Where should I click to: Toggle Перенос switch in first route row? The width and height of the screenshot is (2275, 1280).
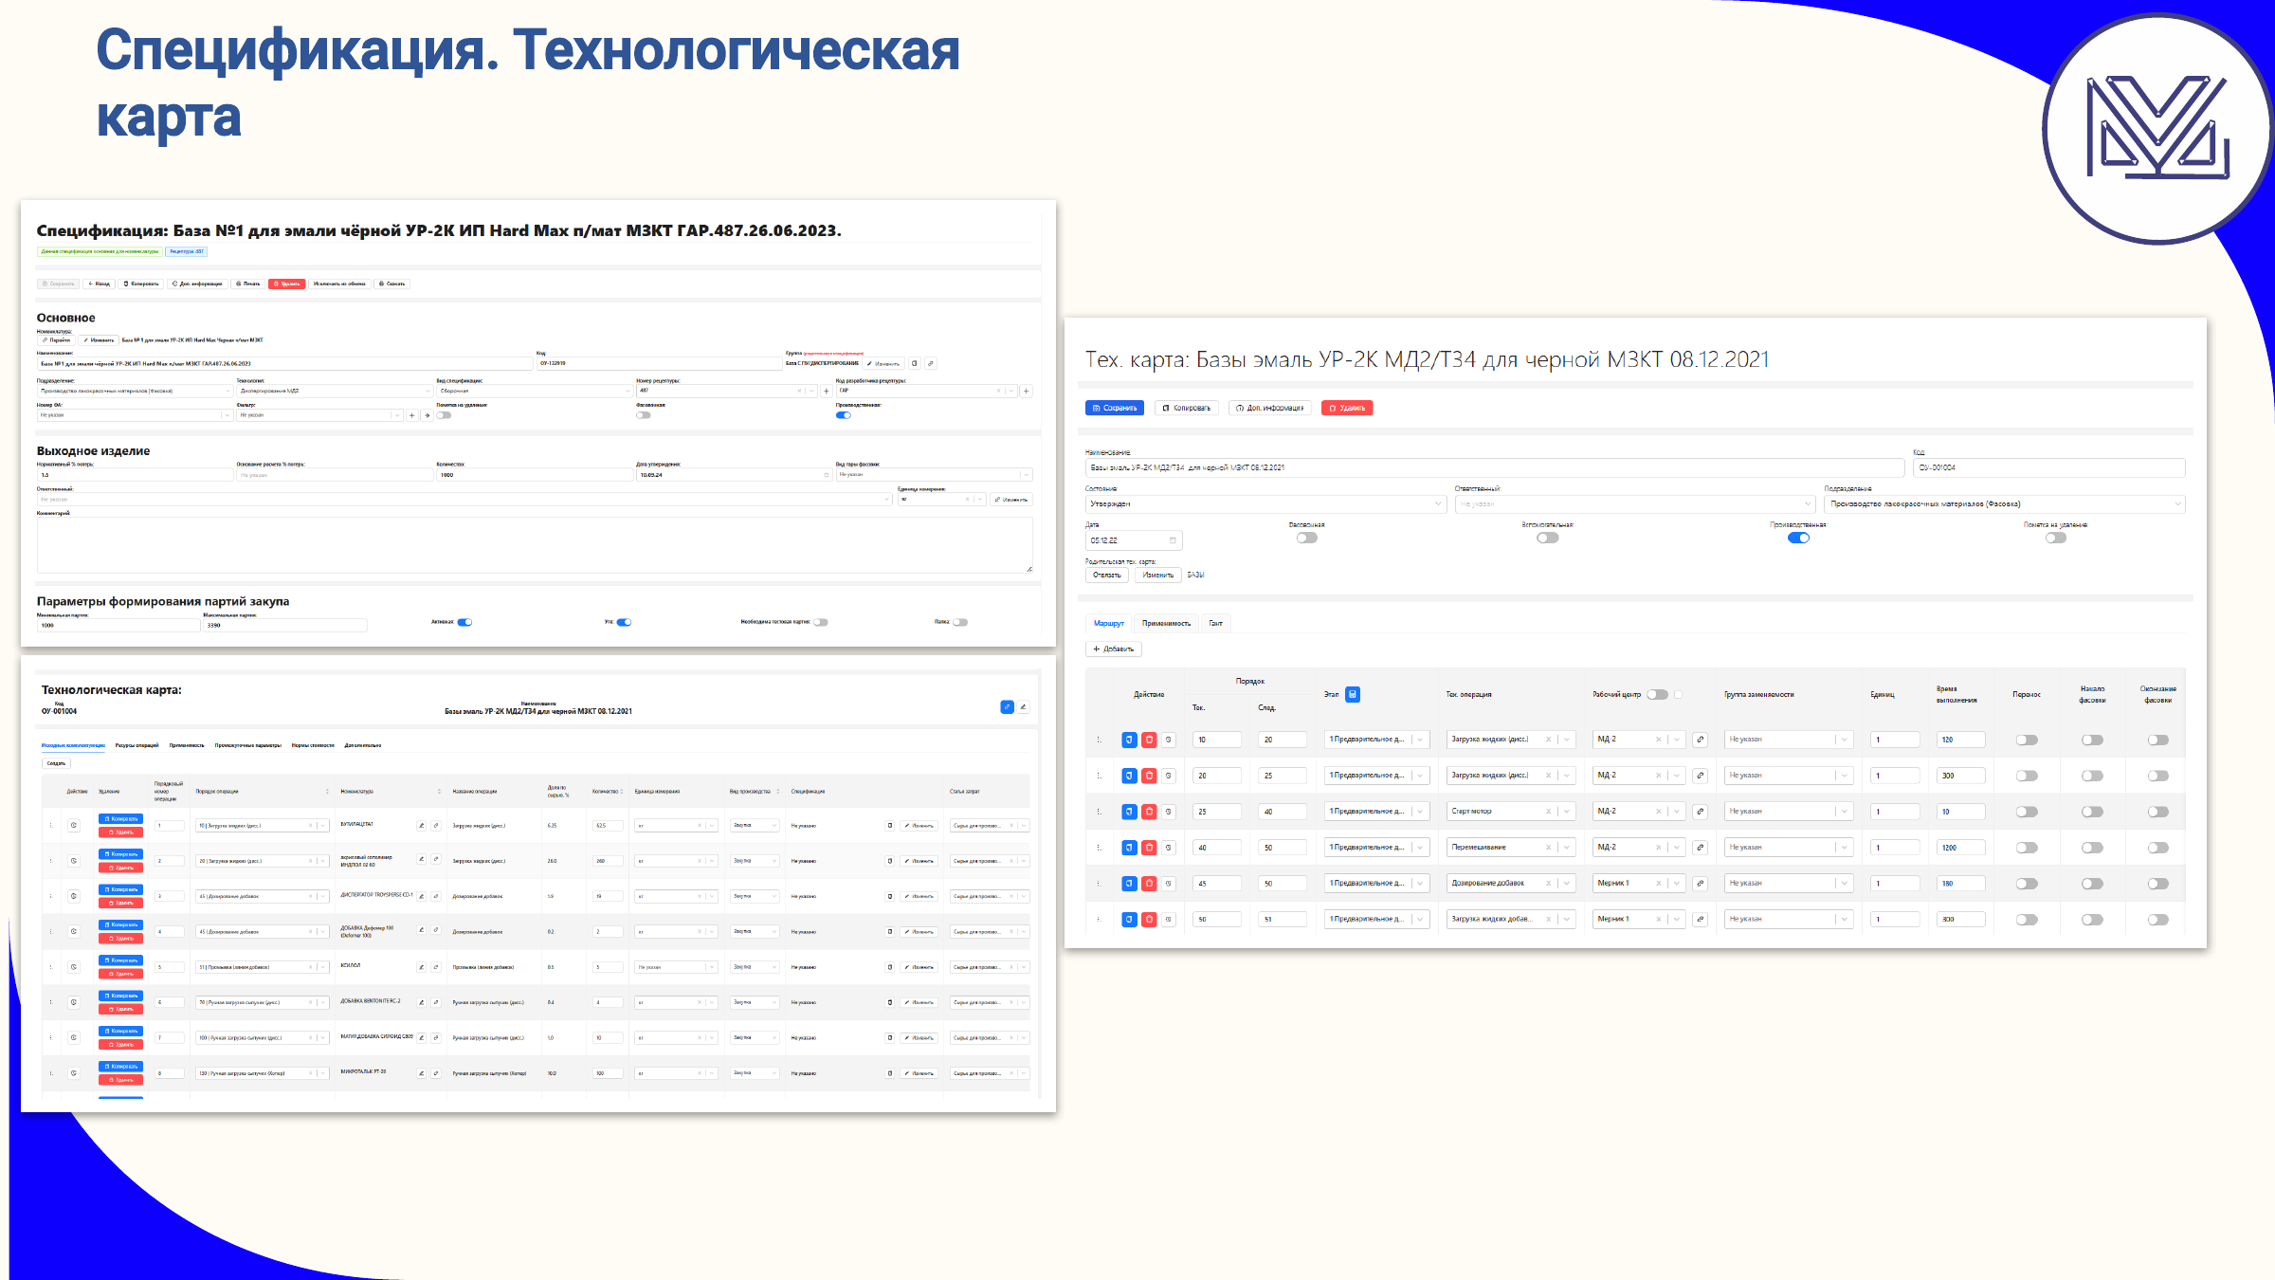coord(2027,740)
